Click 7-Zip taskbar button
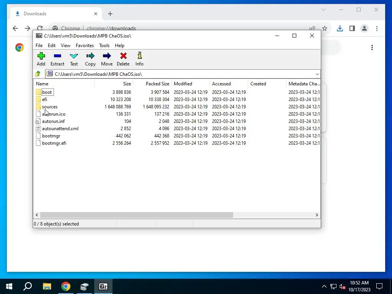The image size is (392, 294). coord(103,286)
